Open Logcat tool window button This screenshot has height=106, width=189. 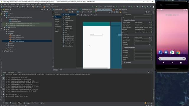[27, 103]
